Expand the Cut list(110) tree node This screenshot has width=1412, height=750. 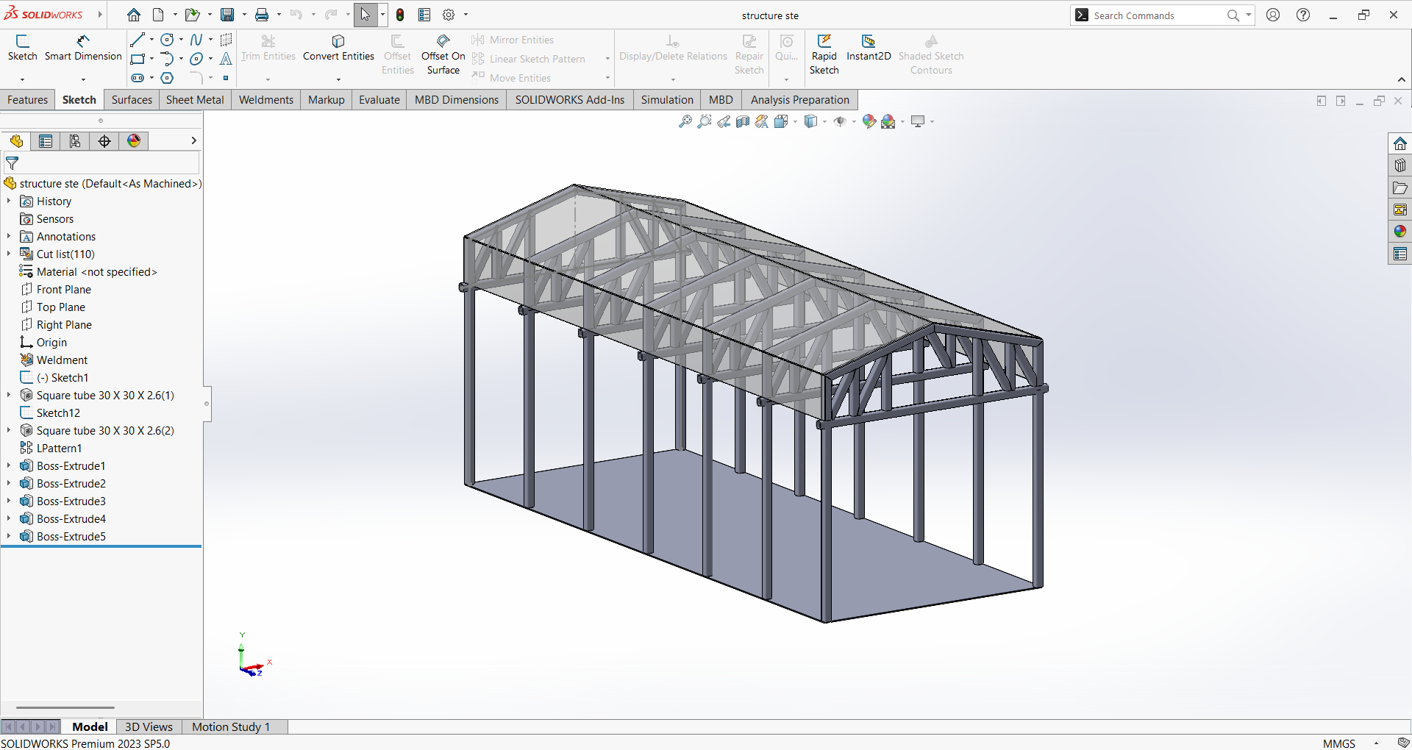coord(9,254)
